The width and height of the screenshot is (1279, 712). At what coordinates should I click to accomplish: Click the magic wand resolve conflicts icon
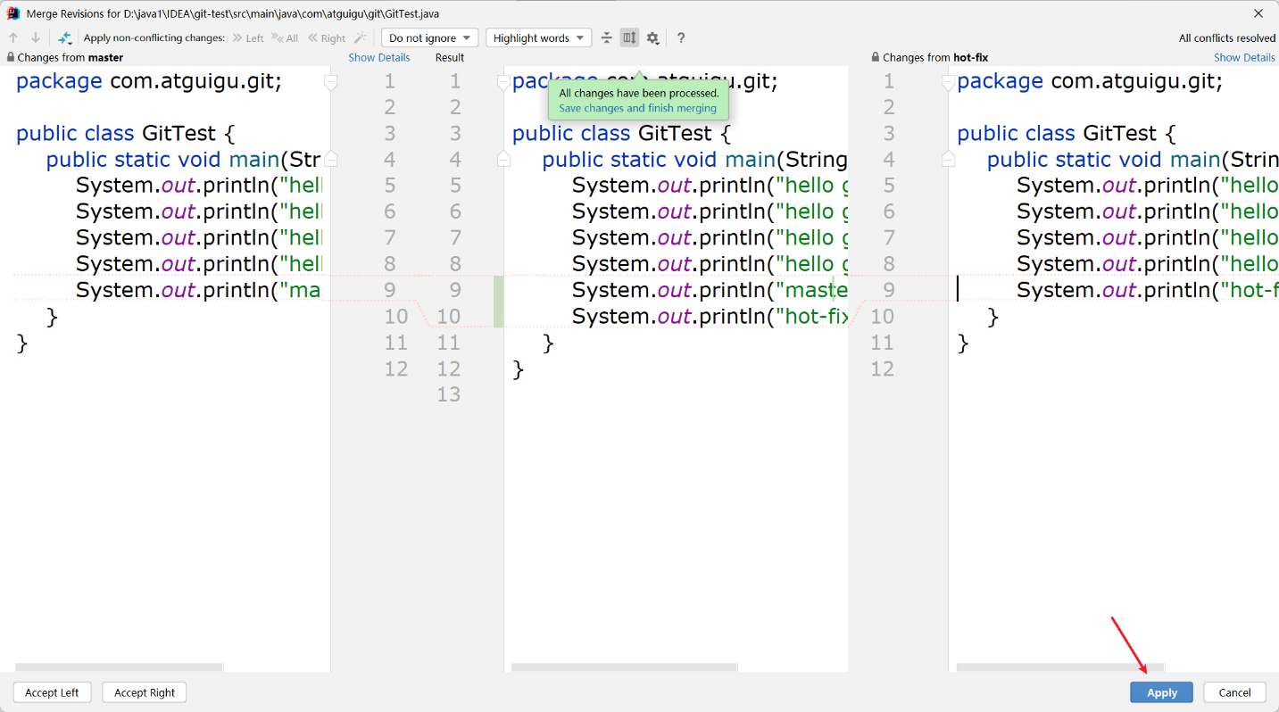click(x=361, y=37)
